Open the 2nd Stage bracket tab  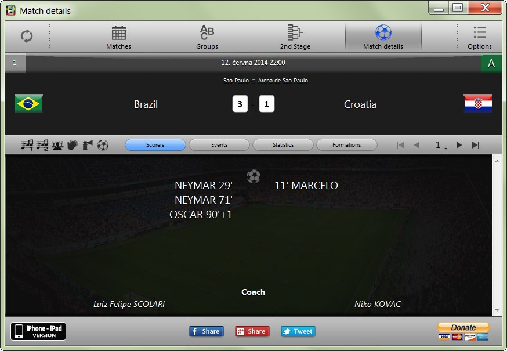[295, 37]
